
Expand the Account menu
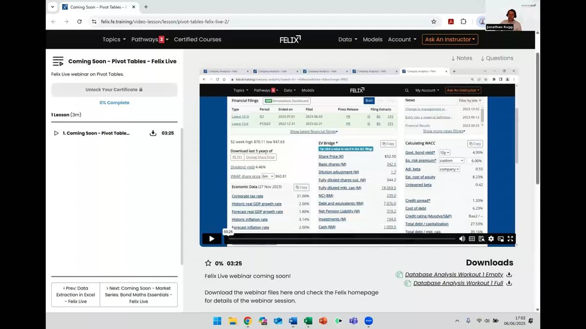click(x=402, y=39)
